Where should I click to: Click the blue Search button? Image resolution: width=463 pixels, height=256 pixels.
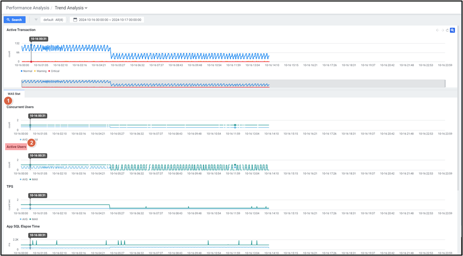click(14, 20)
